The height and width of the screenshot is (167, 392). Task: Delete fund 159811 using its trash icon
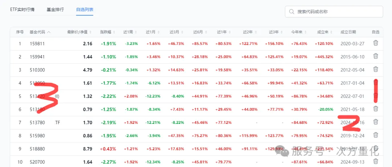point(376,43)
